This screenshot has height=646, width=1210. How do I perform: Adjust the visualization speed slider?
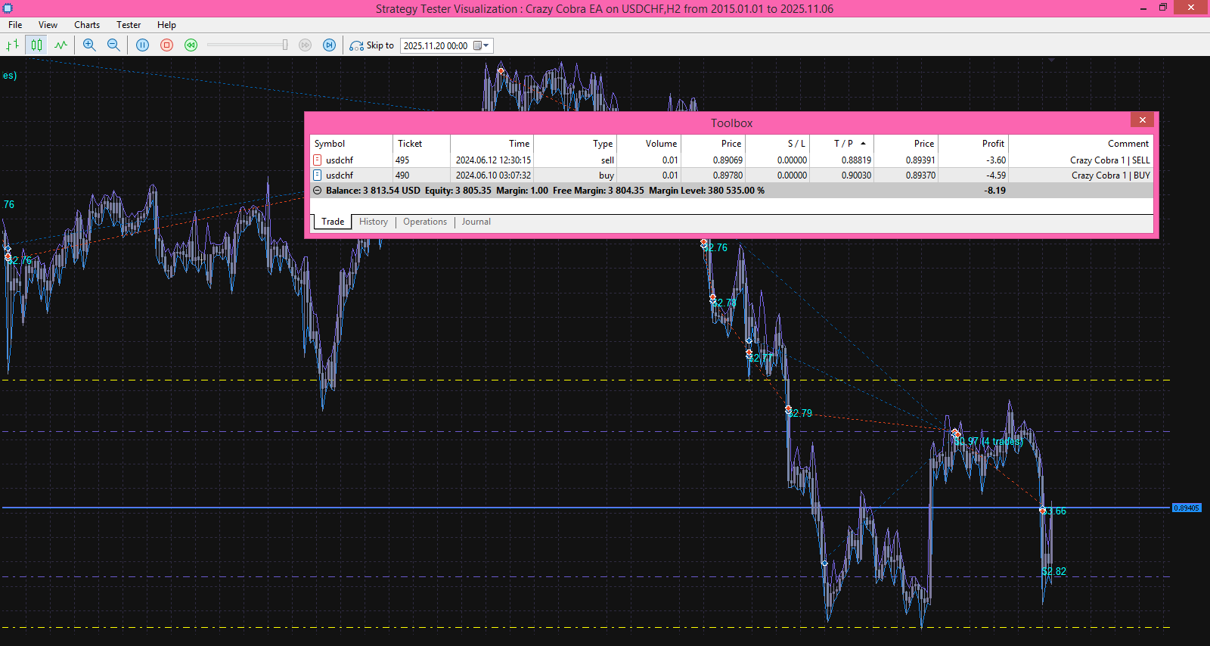tap(284, 45)
